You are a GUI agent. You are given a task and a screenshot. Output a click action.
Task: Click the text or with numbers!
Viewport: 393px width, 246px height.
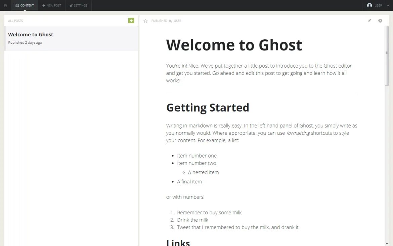coord(185,197)
